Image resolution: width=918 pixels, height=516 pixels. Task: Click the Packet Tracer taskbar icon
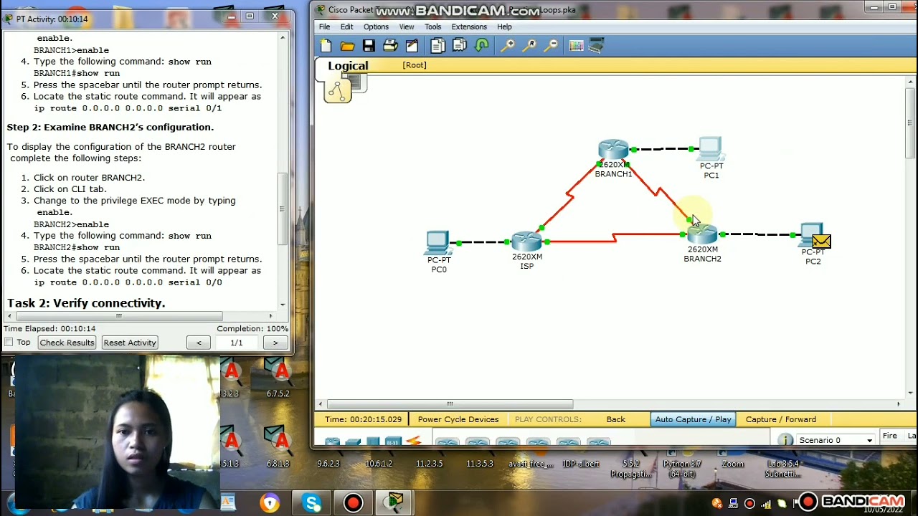pyautogui.click(x=394, y=503)
